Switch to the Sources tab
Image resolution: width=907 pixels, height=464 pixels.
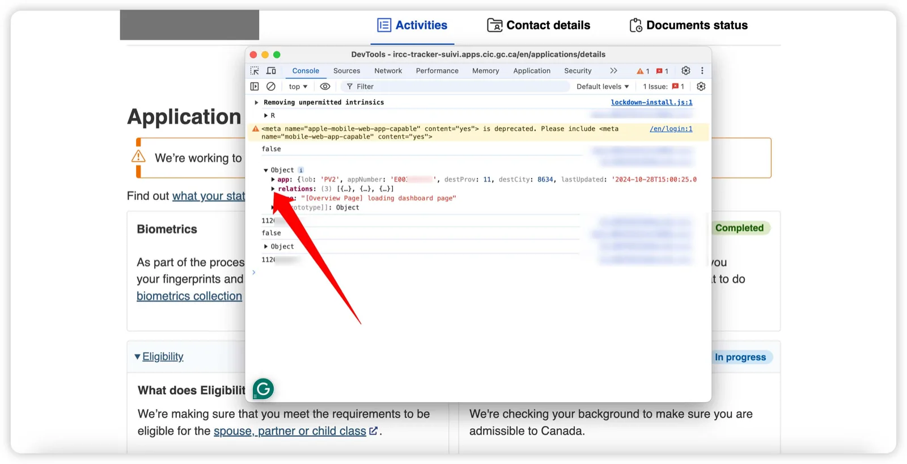pos(346,71)
